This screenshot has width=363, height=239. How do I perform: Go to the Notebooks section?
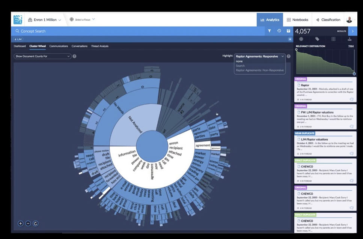(297, 20)
